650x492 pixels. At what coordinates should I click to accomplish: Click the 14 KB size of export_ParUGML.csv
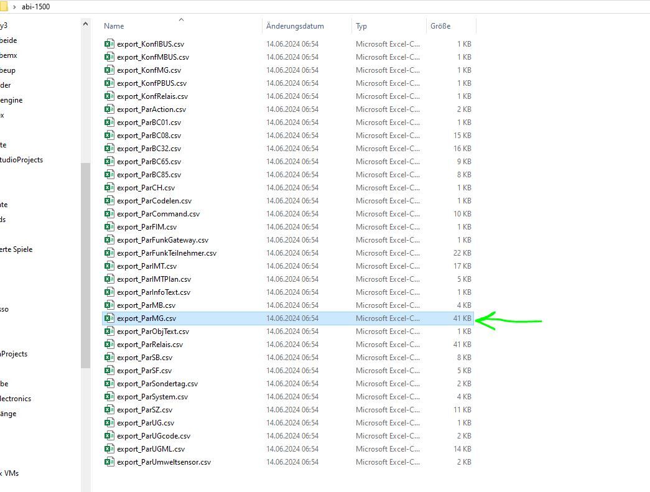[462, 448]
